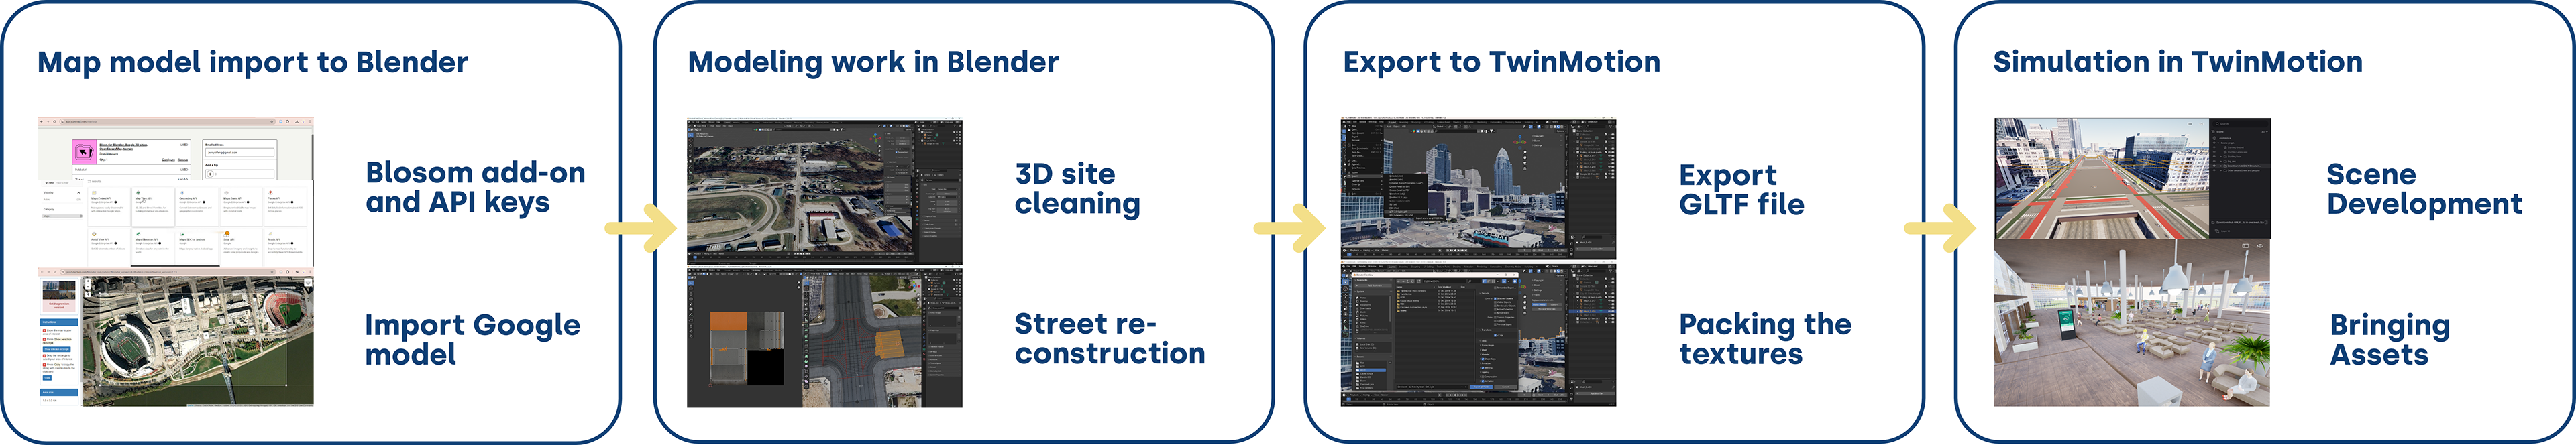The width and height of the screenshot is (2576, 445).
Task: Click the 'Street re-construction' label
Action: 1109,338
